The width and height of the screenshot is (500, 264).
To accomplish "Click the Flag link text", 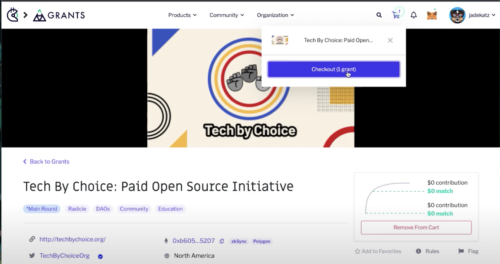I will [473, 251].
